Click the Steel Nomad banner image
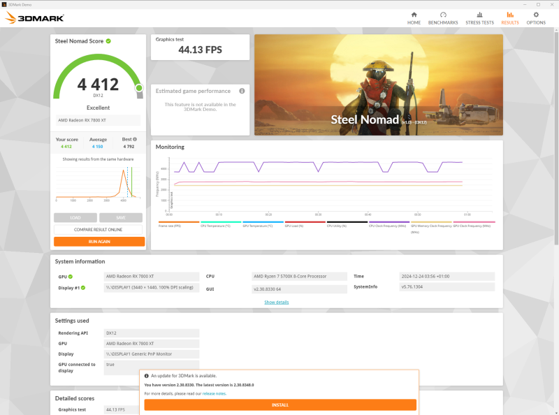This screenshot has height=415, width=559. click(379, 85)
